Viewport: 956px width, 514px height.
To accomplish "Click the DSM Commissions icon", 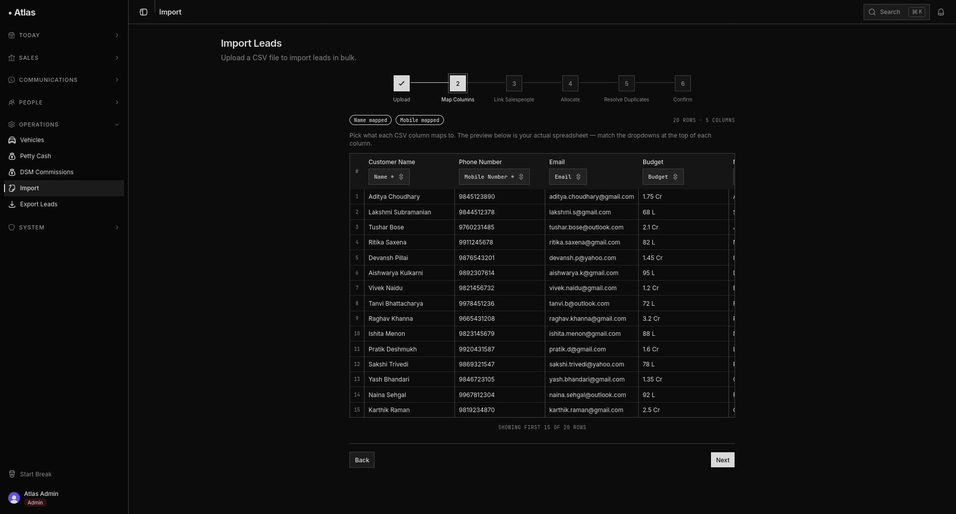I will (12, 172).
